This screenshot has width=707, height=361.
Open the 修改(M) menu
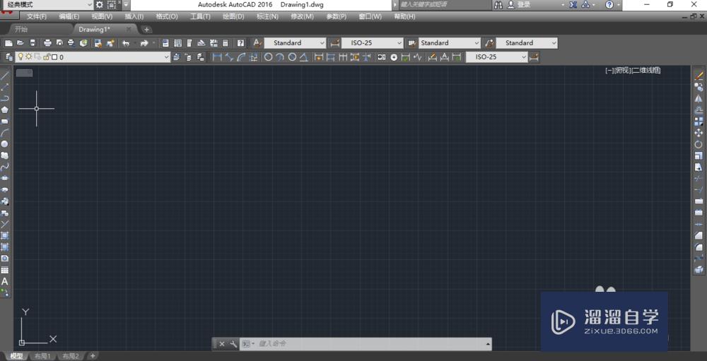point(302,16)
